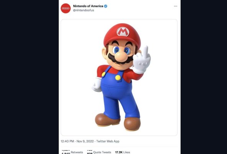Click Mario's raised white glove
Viewport: 227px width, 154px height.
141,60
